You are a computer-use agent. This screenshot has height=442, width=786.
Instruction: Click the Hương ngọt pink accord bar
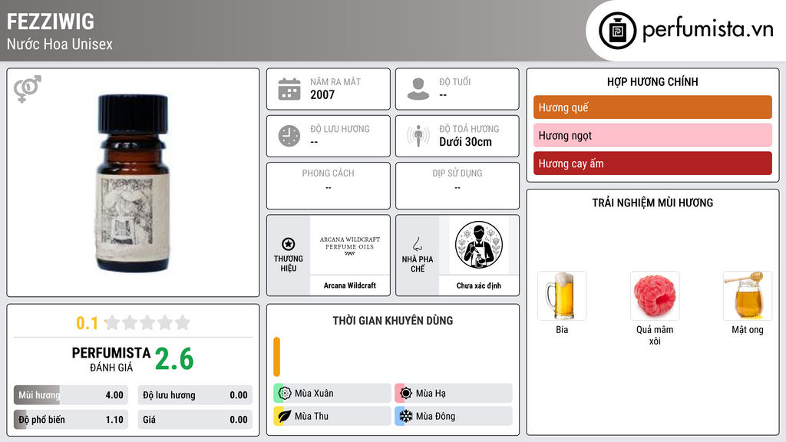click(652, 135)
